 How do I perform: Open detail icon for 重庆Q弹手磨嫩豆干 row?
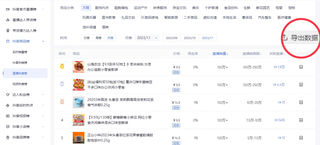[301, 85]
